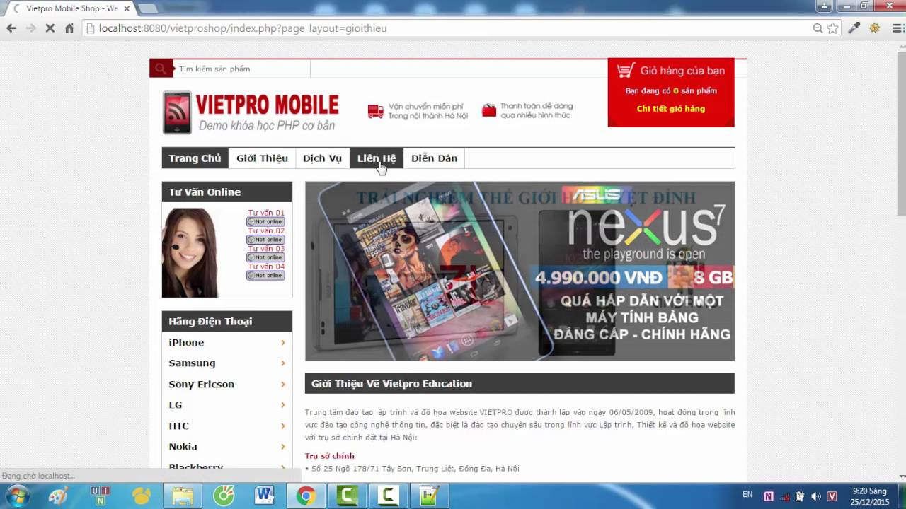This screenshot has height=509, width=906.
Task: Open the first Camtasia taskbar icon
Action: pyautogui.click(x=347, y=496)
